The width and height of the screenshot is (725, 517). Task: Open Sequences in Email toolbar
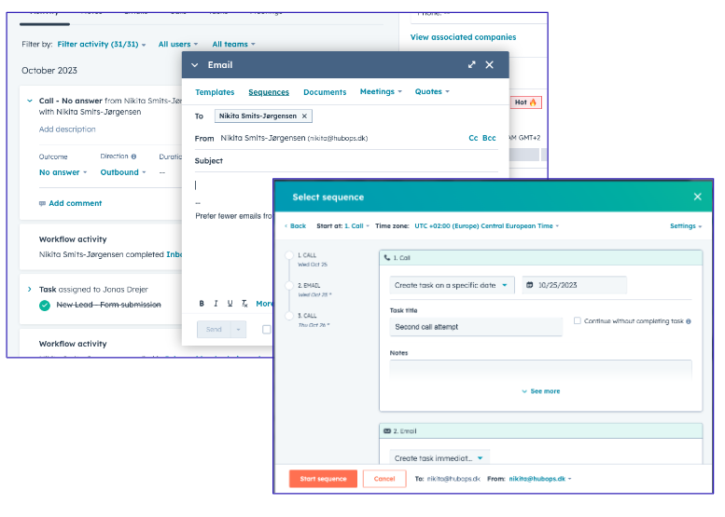[269, 92]
